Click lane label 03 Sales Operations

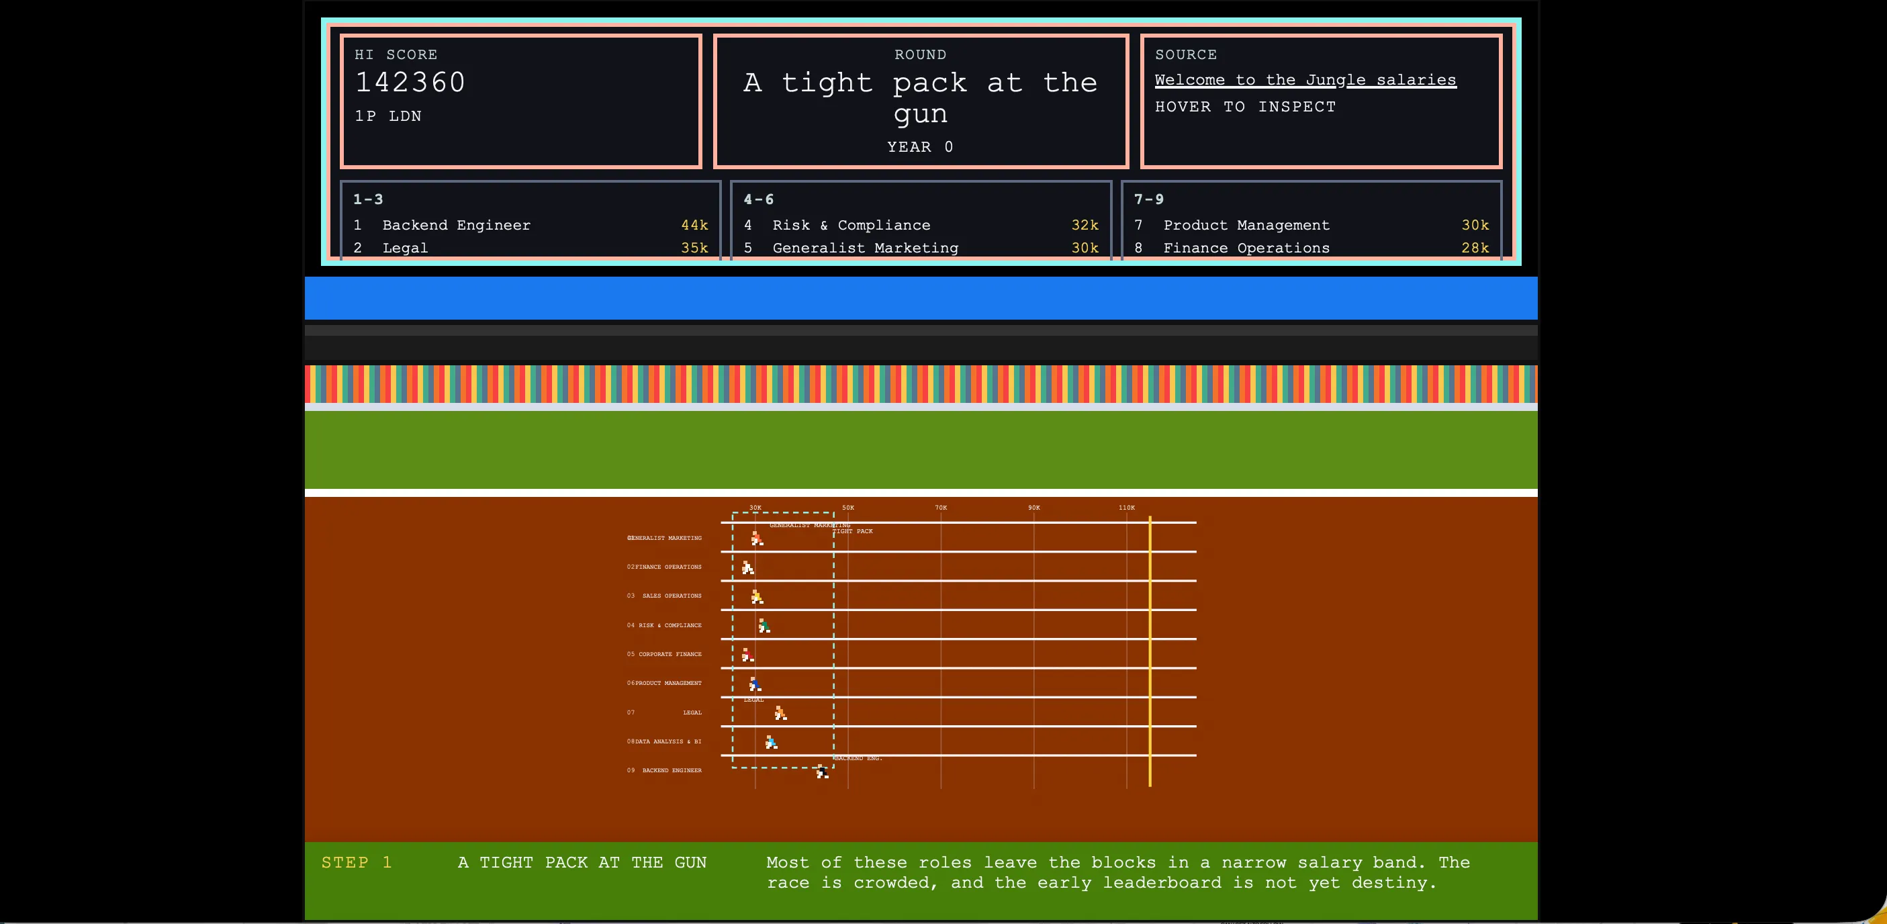[x=664, y=596]
